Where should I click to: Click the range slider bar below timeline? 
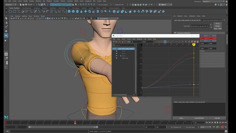(x=63, y=127)
